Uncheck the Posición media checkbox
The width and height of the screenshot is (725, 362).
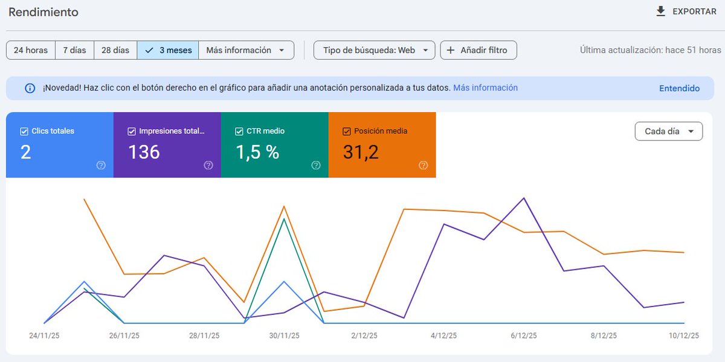(346, 130)
